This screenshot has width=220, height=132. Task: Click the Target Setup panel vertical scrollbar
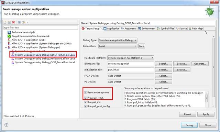pos(213,67)
